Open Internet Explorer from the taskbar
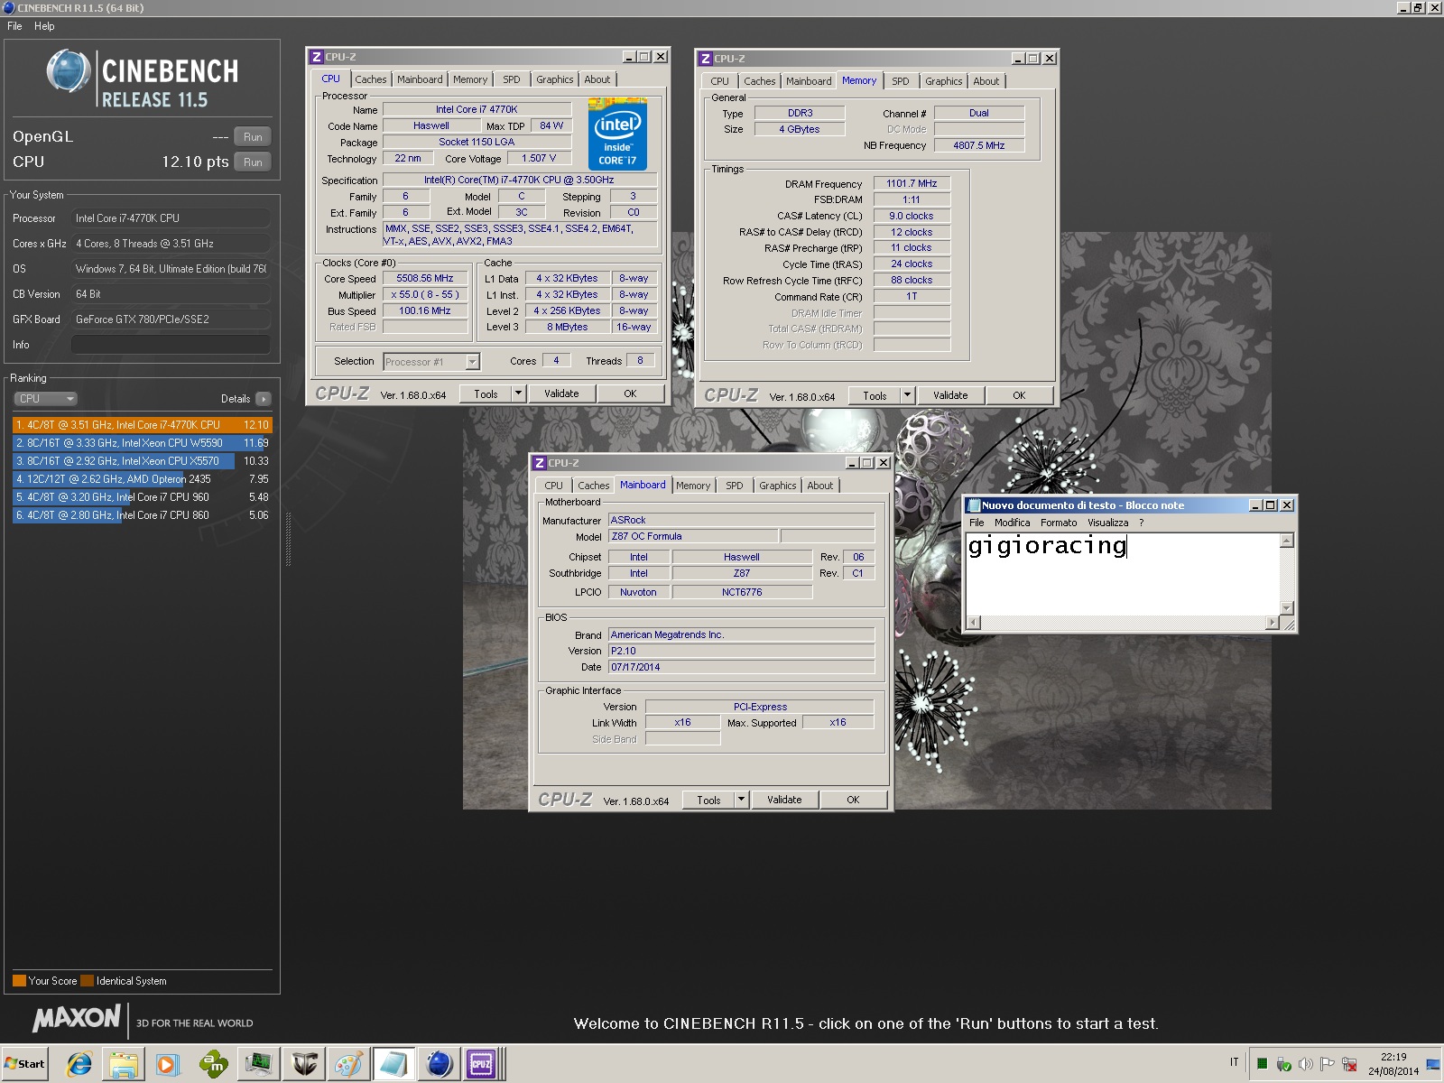Screen dimensions: 1444x1083 coord(79,1064)
